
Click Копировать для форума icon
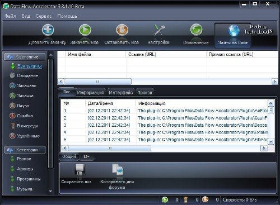click(118, 169)
